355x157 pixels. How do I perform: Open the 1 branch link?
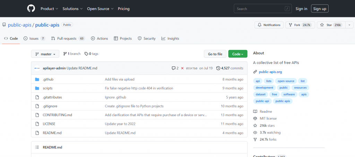click(x=72, y=54)
